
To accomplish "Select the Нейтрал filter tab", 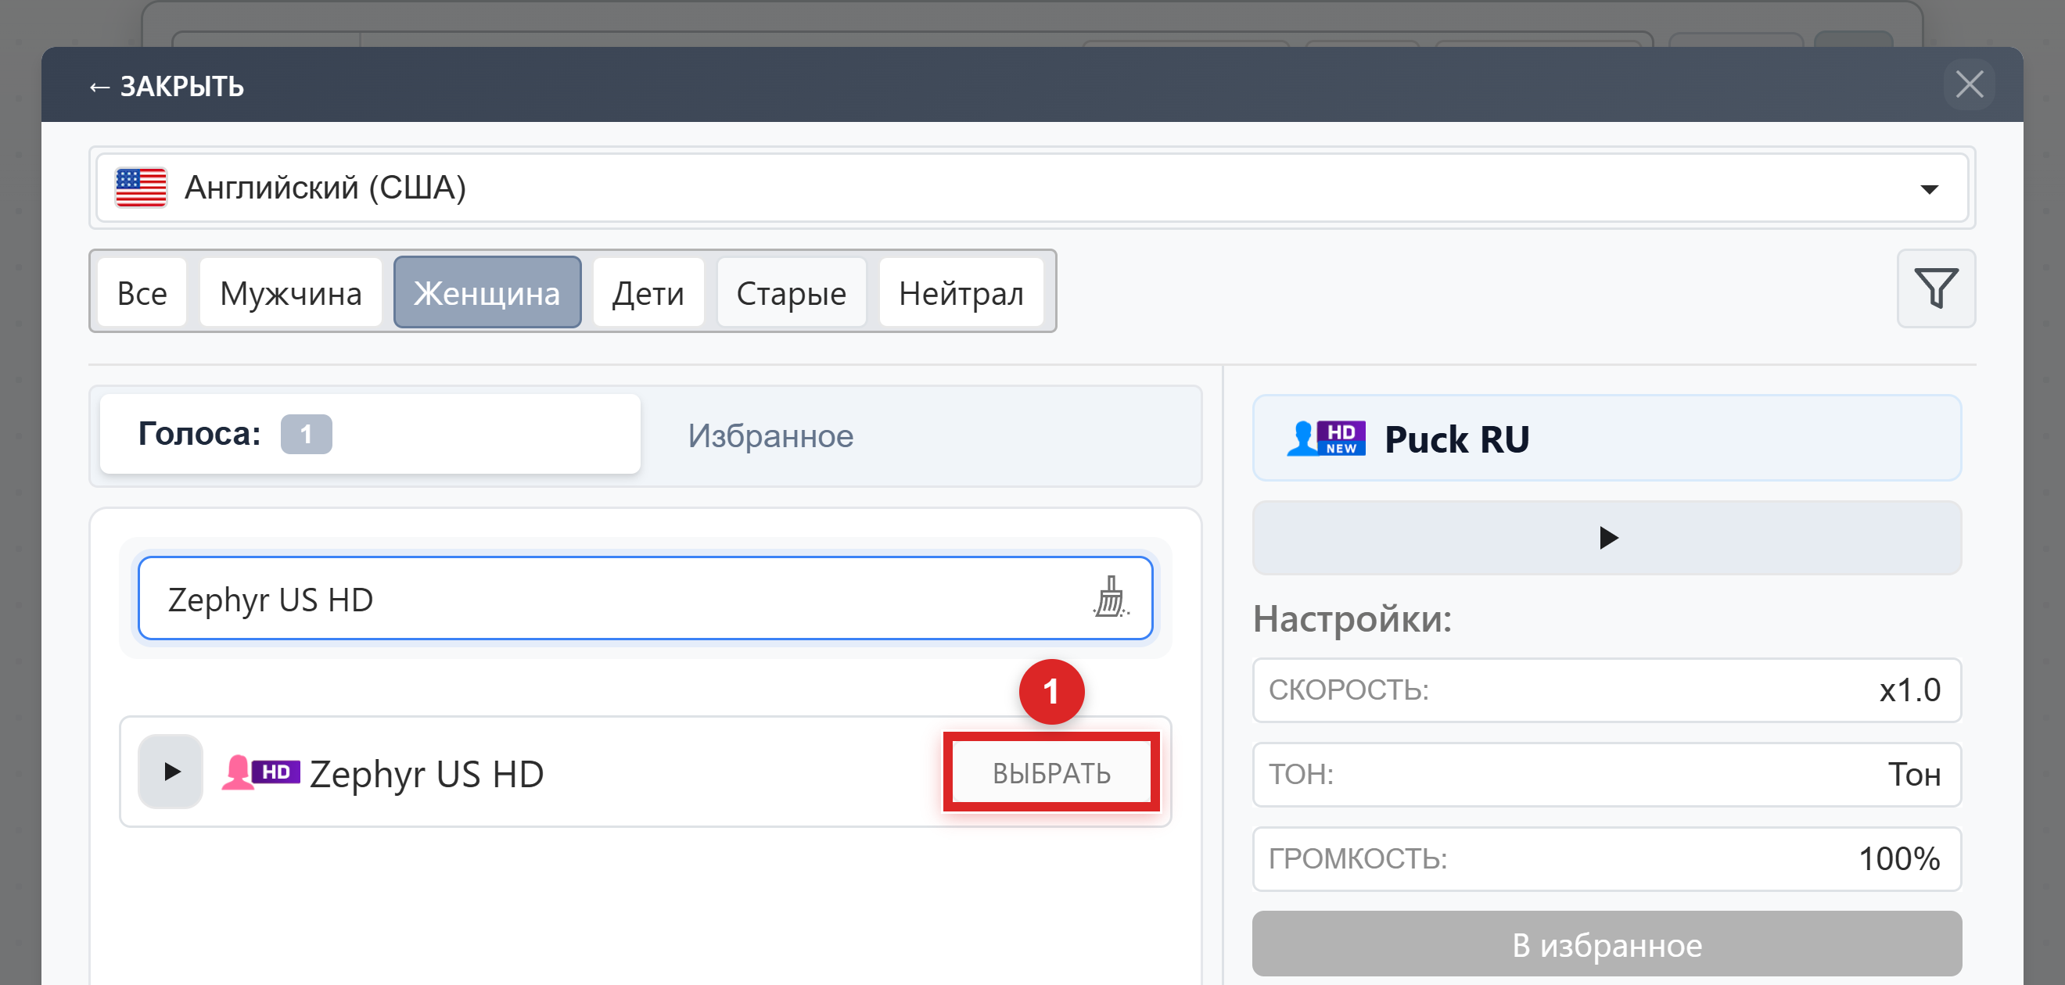I will click(x=961, y=292).
